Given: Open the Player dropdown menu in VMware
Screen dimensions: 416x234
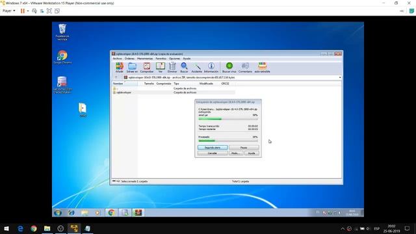Looking at the screenshot, I should tap(8, 11).
